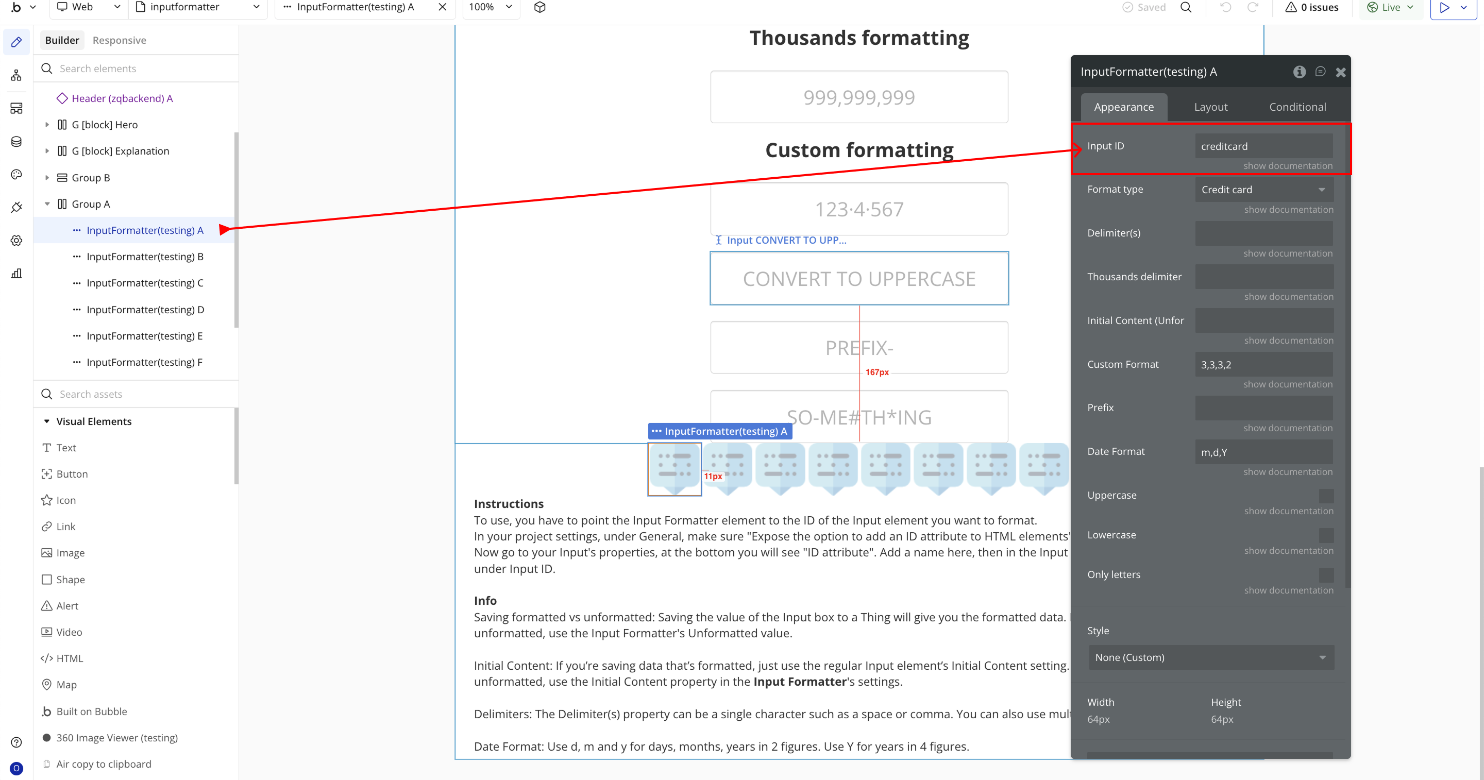Open the Plugins plug icon
Viewport: 1484px width, 780px height.
[16, 208]
